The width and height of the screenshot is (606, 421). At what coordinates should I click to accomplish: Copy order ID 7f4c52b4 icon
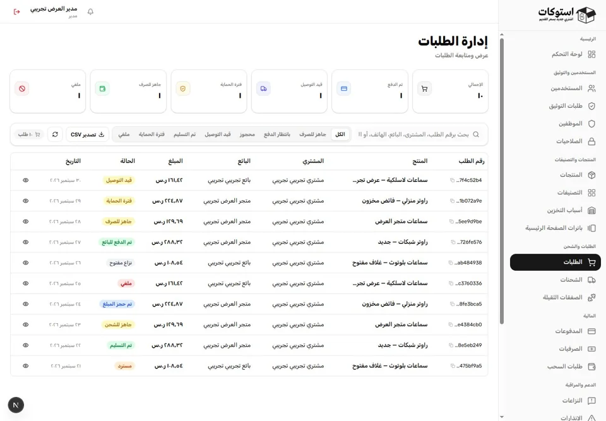pyautogui.click(x=452, y=180)
